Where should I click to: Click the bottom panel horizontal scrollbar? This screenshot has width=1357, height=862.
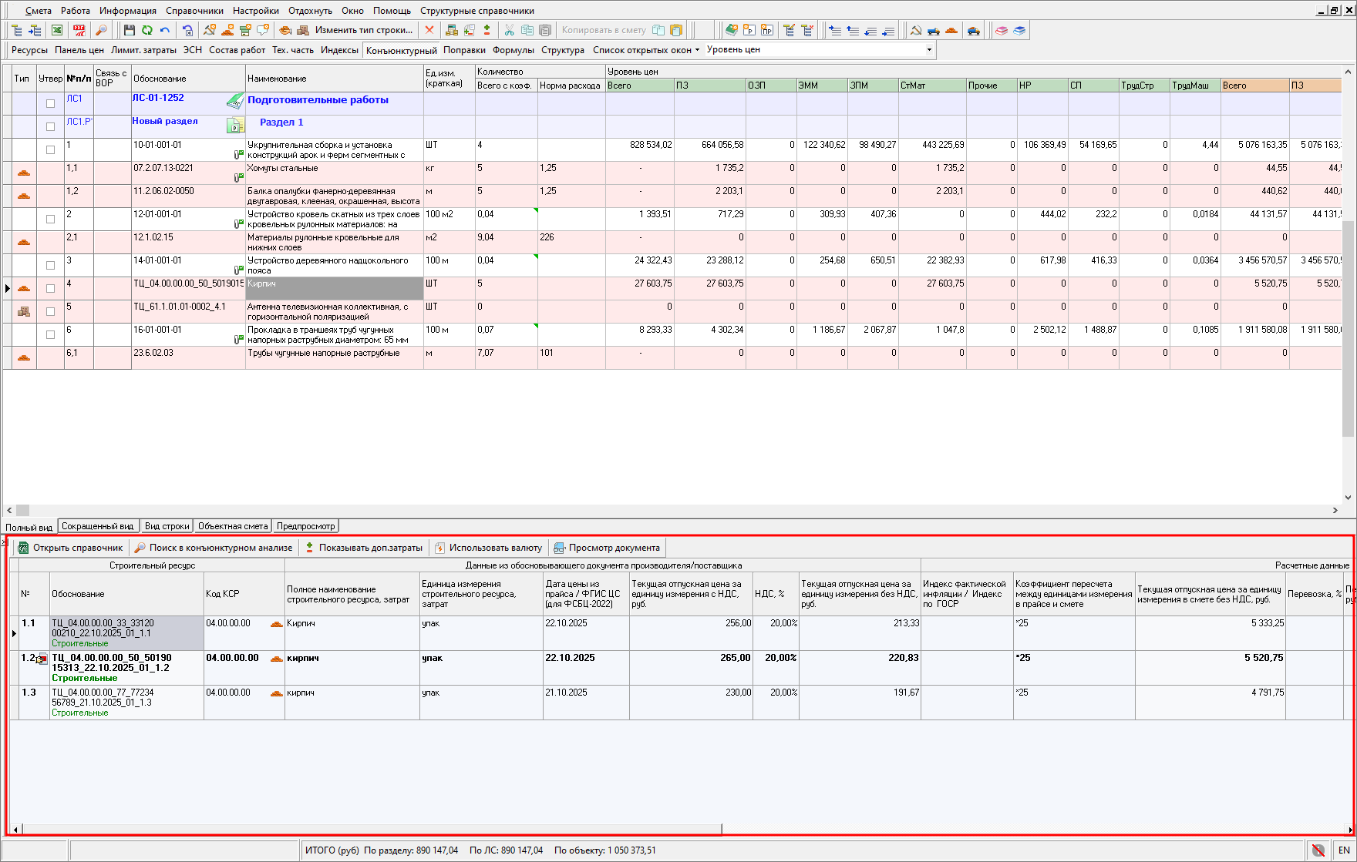(x=370, y=830)
